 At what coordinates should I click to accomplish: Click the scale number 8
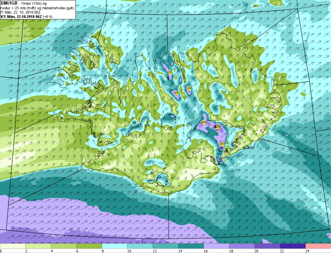(103, 251)
